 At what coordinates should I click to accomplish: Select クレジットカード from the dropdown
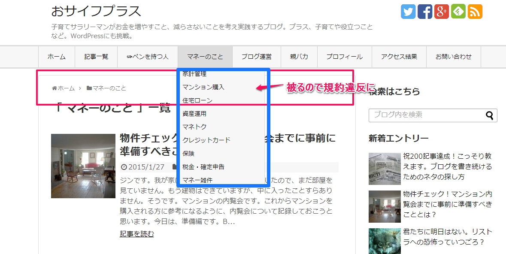[206, 140]
